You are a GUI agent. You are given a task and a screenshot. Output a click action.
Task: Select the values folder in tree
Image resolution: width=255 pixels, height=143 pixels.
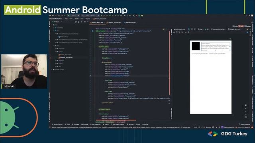[x=60, y=64]
